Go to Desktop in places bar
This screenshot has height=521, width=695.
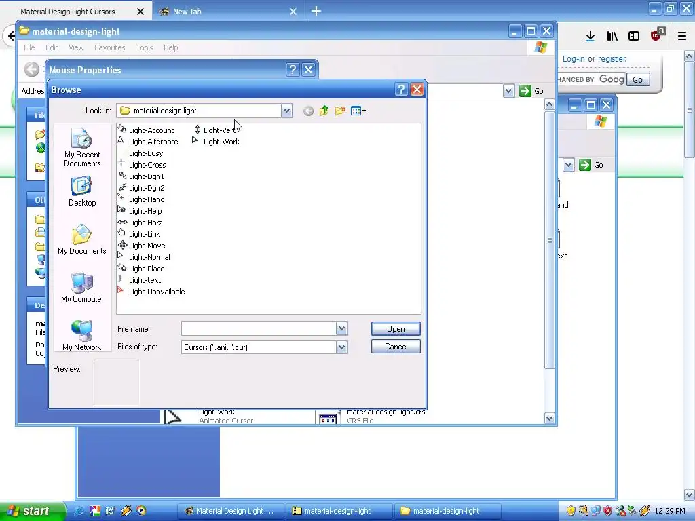point(82,192)
